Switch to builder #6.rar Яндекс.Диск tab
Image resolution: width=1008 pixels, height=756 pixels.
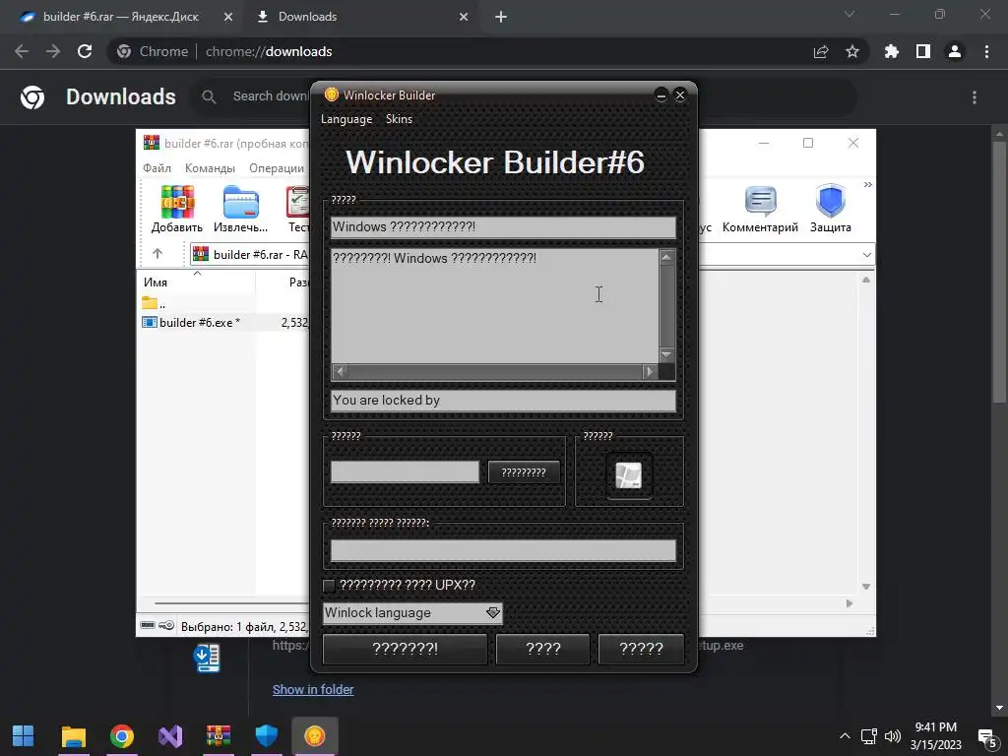point(121,17)
